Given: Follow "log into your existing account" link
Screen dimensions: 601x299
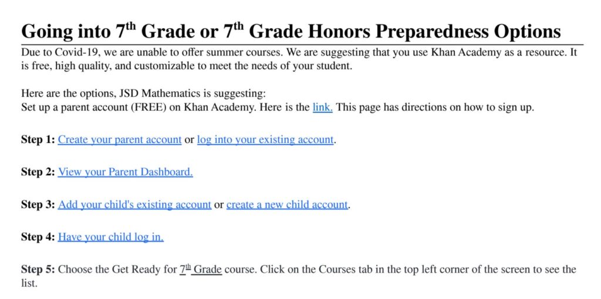Looking at the screenshot, I should [x=265, y=140].
